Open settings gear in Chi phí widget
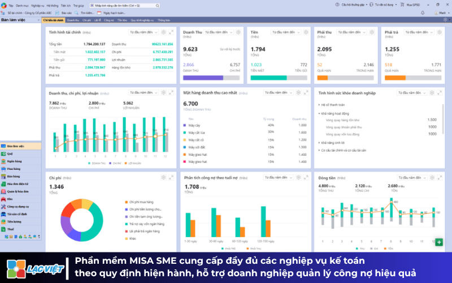 coord(163,178)
